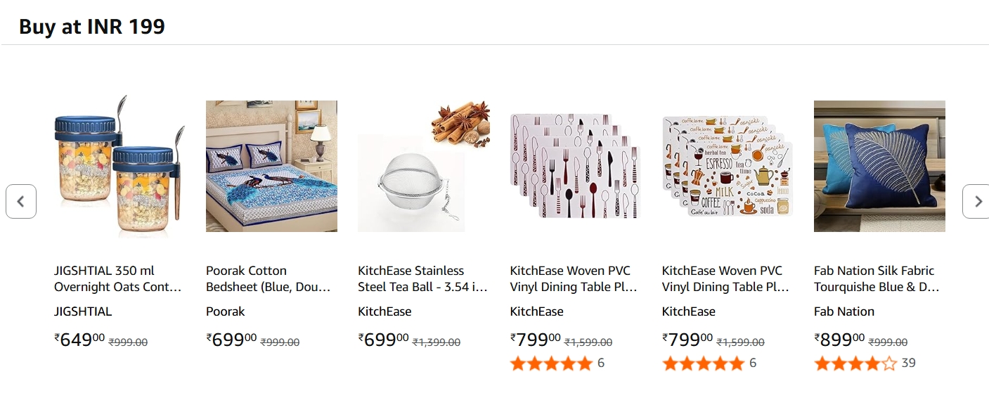Viewport: 989px width, 412px height.
Task: Click the left carousel navigation arrow
Action: 22,201
